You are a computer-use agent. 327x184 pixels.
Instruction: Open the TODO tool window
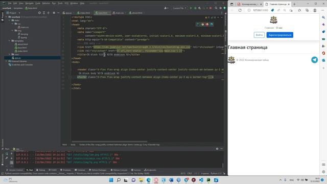pos(53,170)
